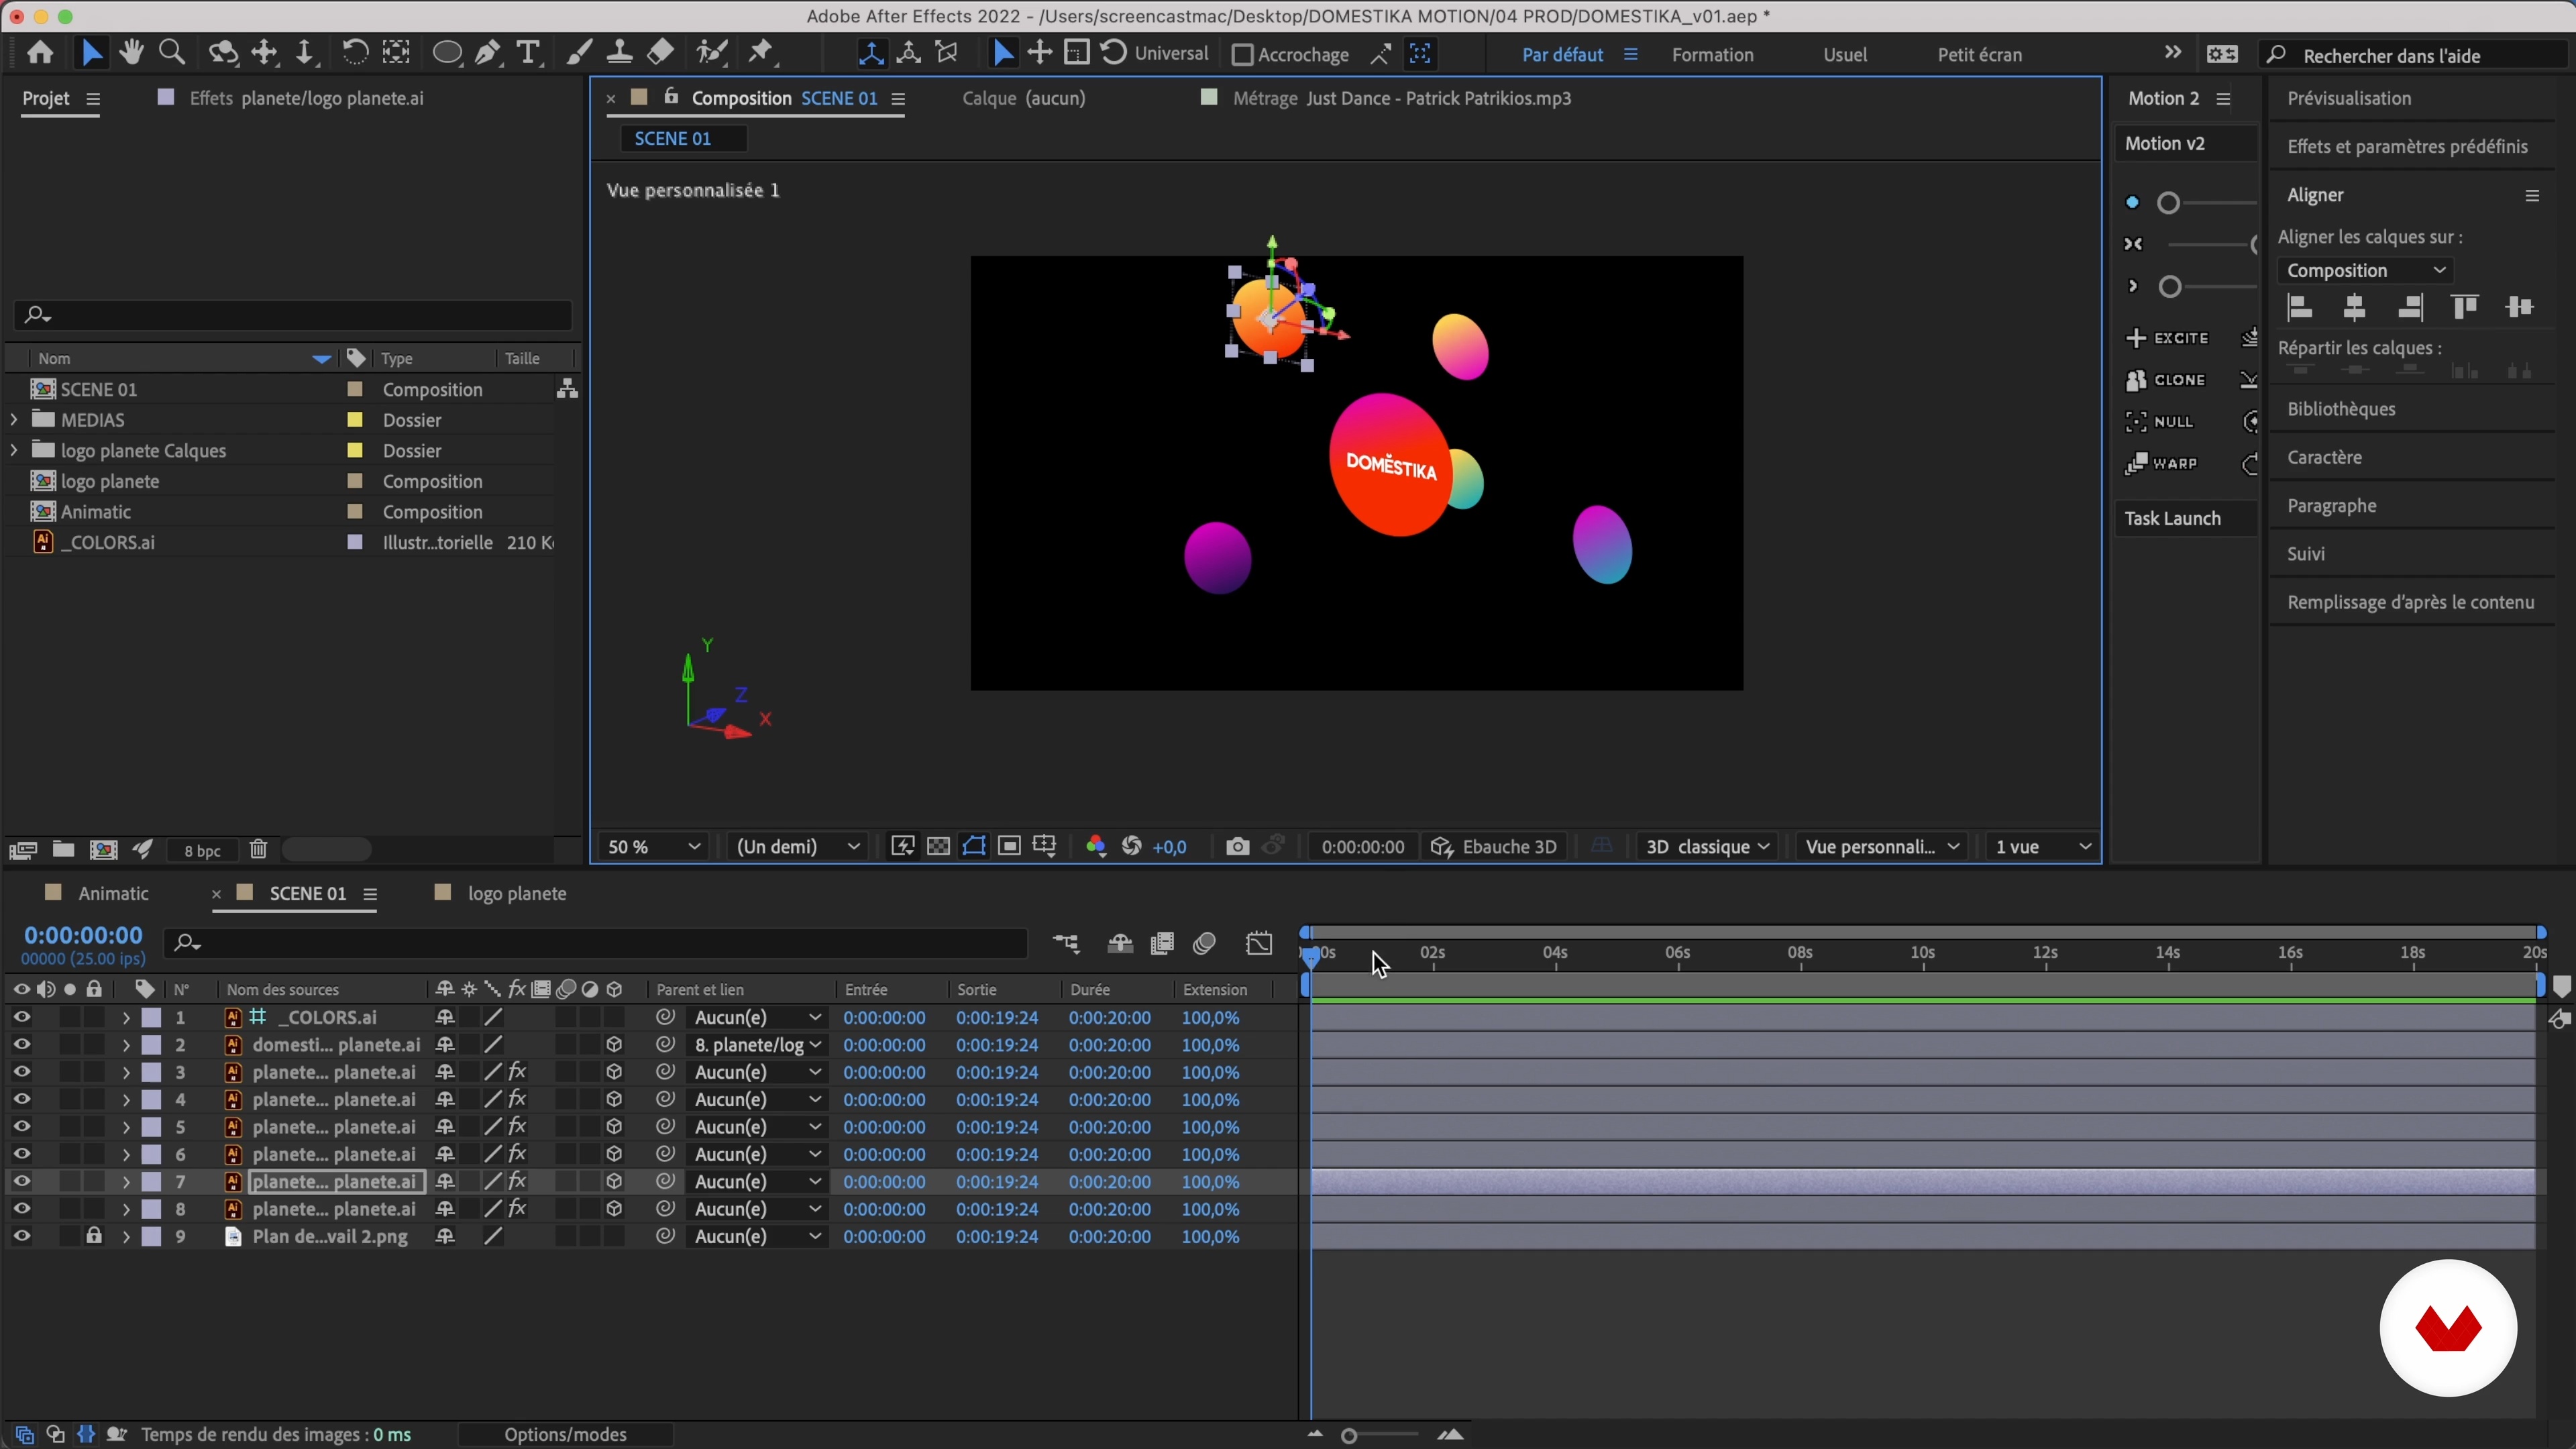The width and height of the screenshot is (2576, 1449).
Task: Select the Formation workspace
Action: point(1712,55)
